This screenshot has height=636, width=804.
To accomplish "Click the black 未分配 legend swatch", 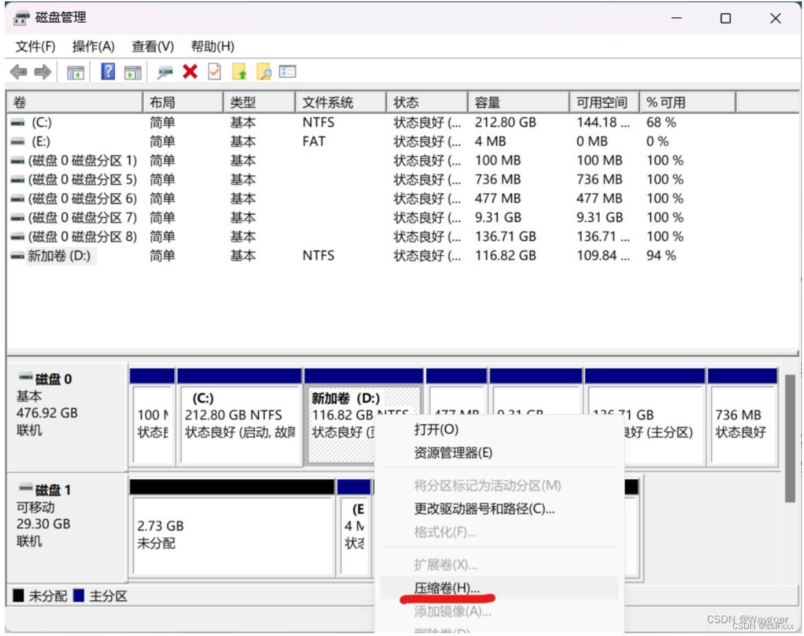I will 19,595.
